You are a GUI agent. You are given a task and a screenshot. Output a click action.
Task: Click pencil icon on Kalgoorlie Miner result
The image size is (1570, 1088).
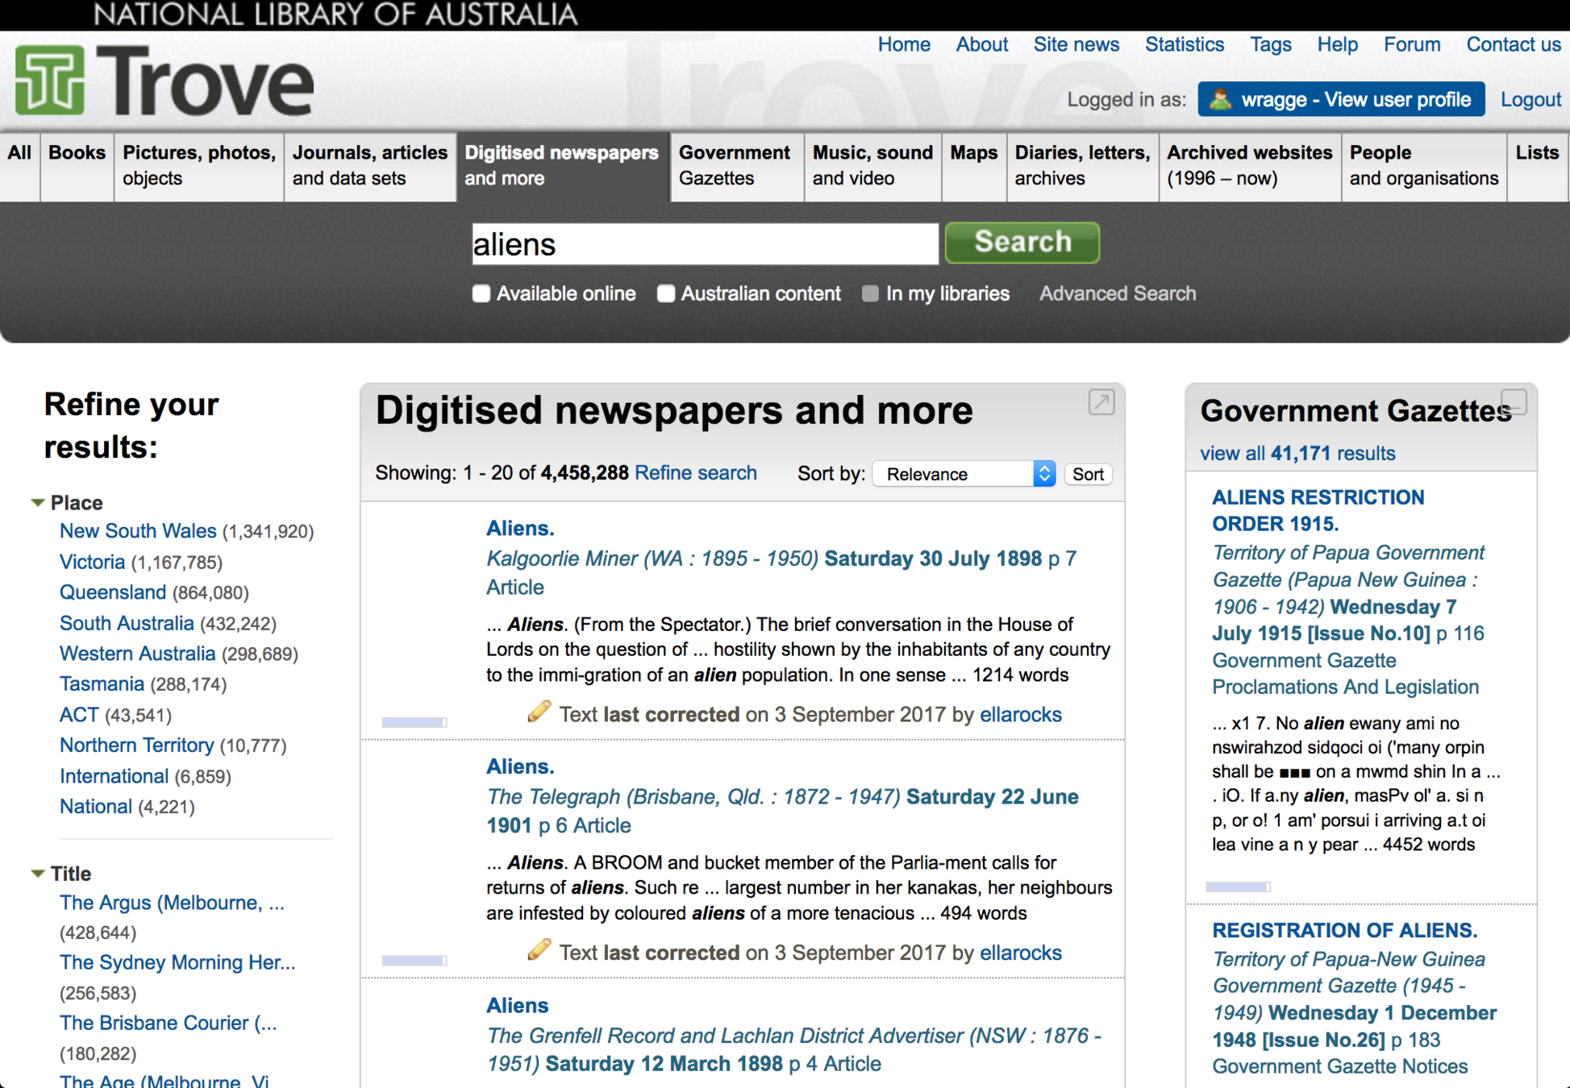pos(539,712)
